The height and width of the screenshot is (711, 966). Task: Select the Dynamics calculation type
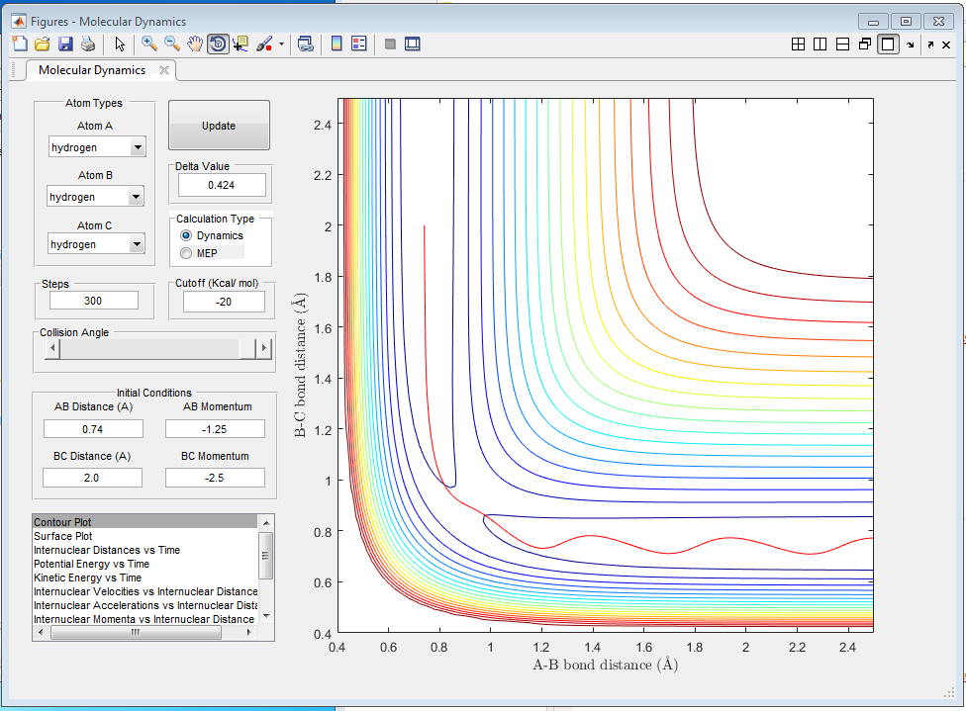click(x=186, y=235)
